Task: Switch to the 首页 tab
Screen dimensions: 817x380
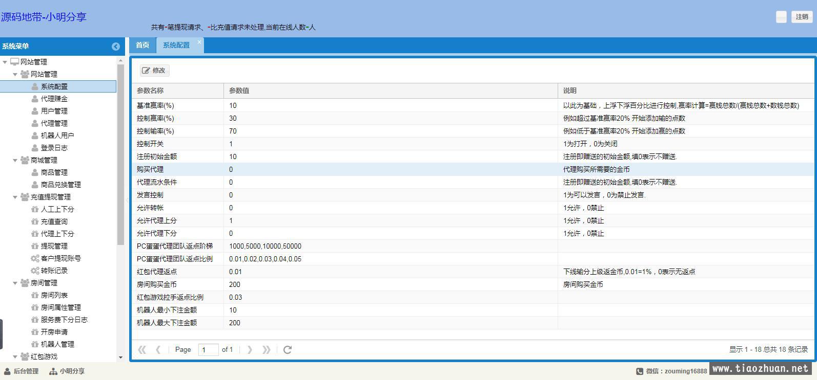Action: [142, 45]
